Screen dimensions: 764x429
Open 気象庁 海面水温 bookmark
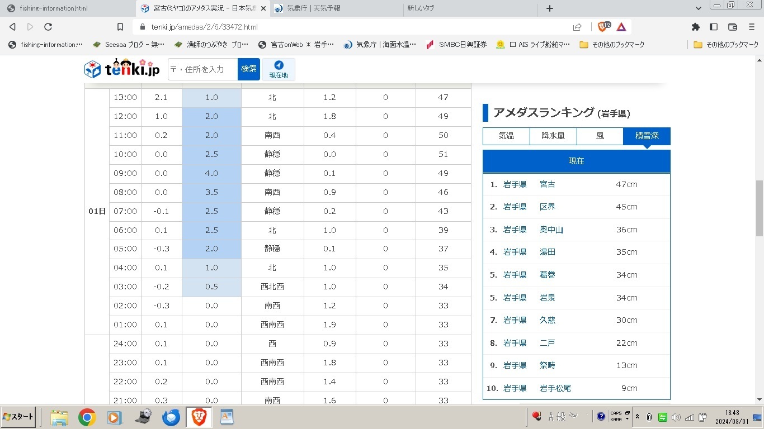[380, 45]
